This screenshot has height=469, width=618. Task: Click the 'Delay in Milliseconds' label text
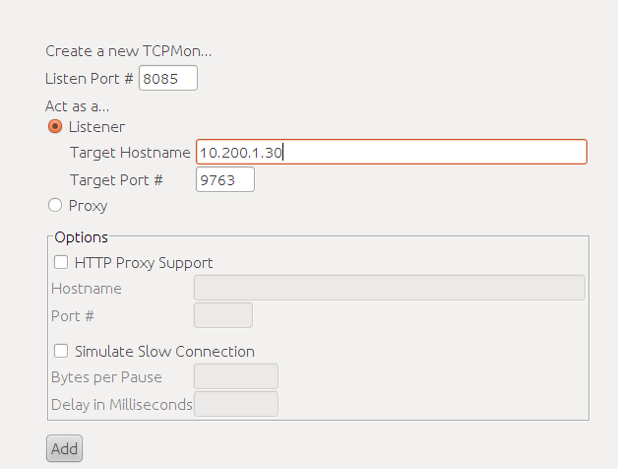pyautogui.click(x=122, y=405)
